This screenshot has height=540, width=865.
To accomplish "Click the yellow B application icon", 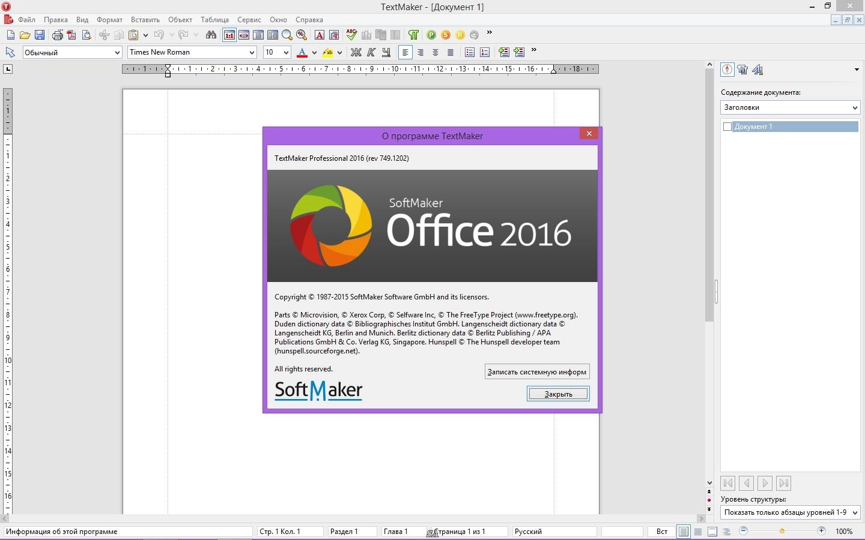I will [460, 35].
